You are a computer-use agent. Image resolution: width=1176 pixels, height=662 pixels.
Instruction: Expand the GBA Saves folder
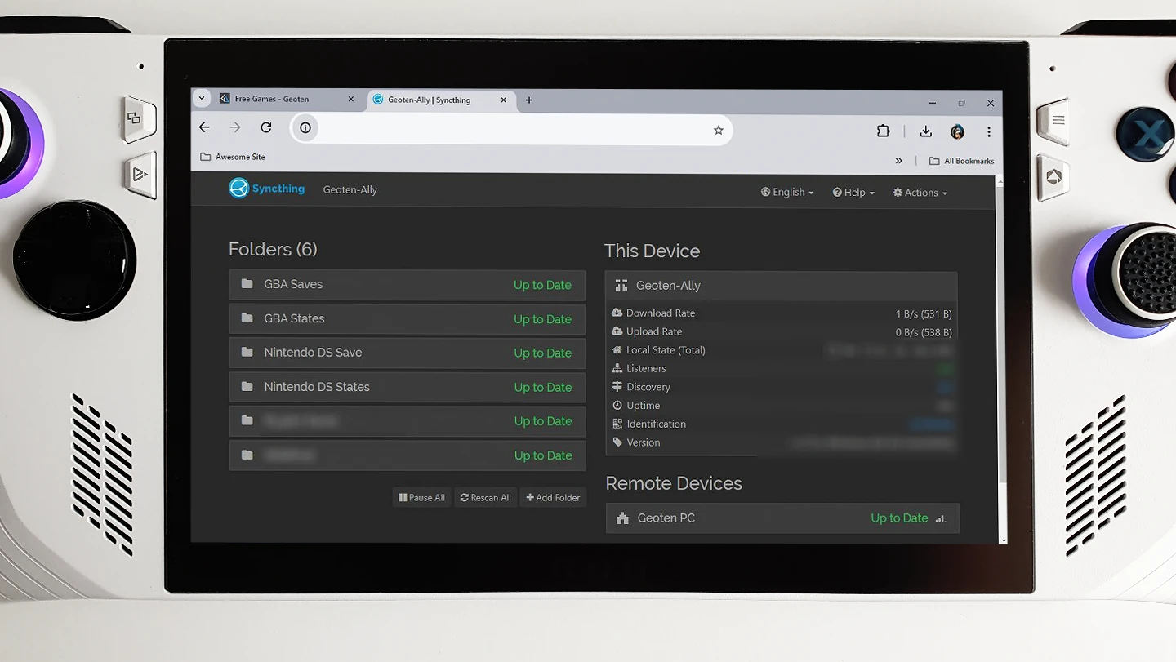[407, 285]
